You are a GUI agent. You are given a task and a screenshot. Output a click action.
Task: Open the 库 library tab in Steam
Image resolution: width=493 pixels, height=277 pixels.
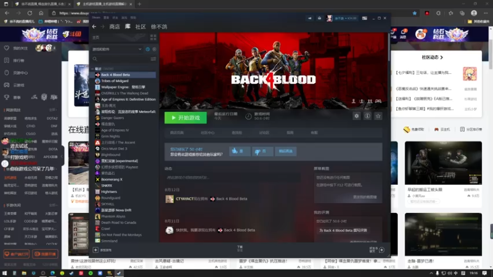pyautogui.click(x=128, y=26)
